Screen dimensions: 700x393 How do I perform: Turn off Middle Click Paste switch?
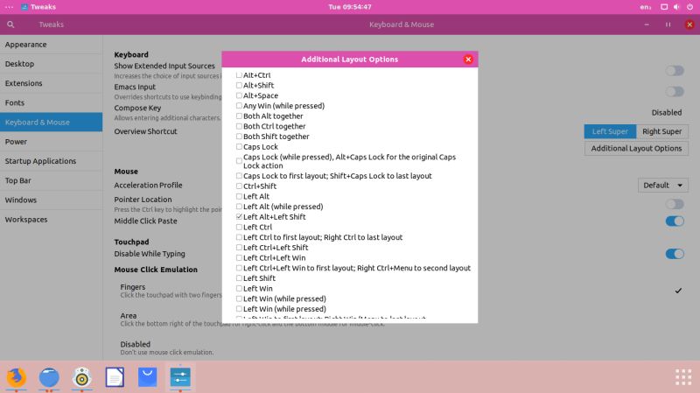[x=674, y=221]
